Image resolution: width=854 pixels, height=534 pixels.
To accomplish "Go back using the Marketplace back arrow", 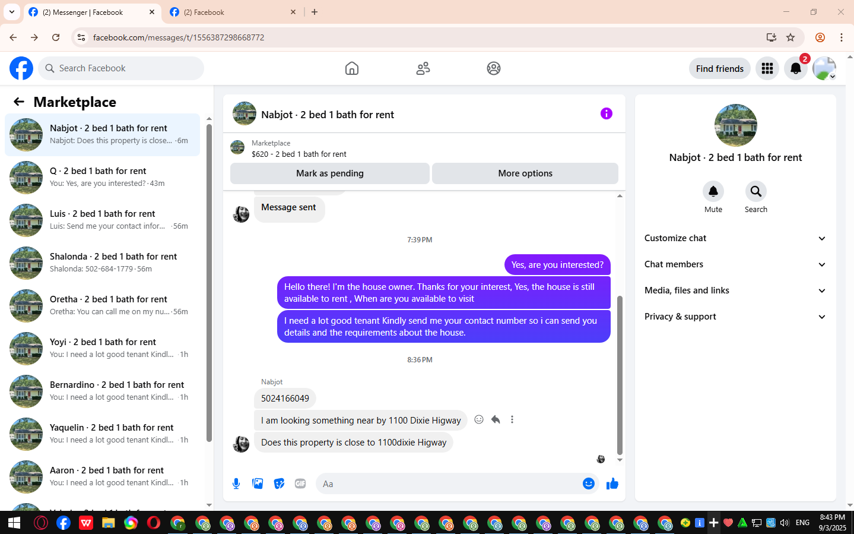I will [19, 102].
